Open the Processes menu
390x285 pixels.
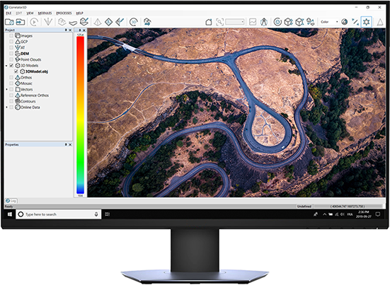tap(64, 13)
